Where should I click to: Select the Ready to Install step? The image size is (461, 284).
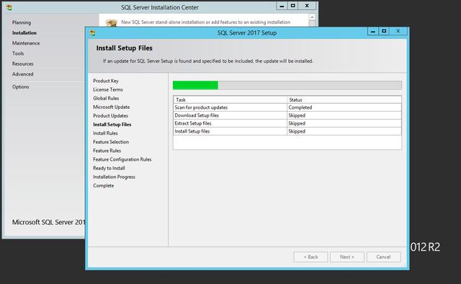(x=109, y=168)
